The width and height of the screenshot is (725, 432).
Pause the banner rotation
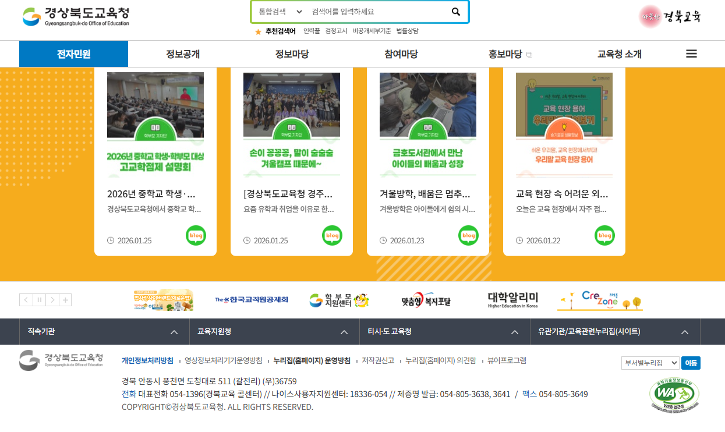(39, 300)
